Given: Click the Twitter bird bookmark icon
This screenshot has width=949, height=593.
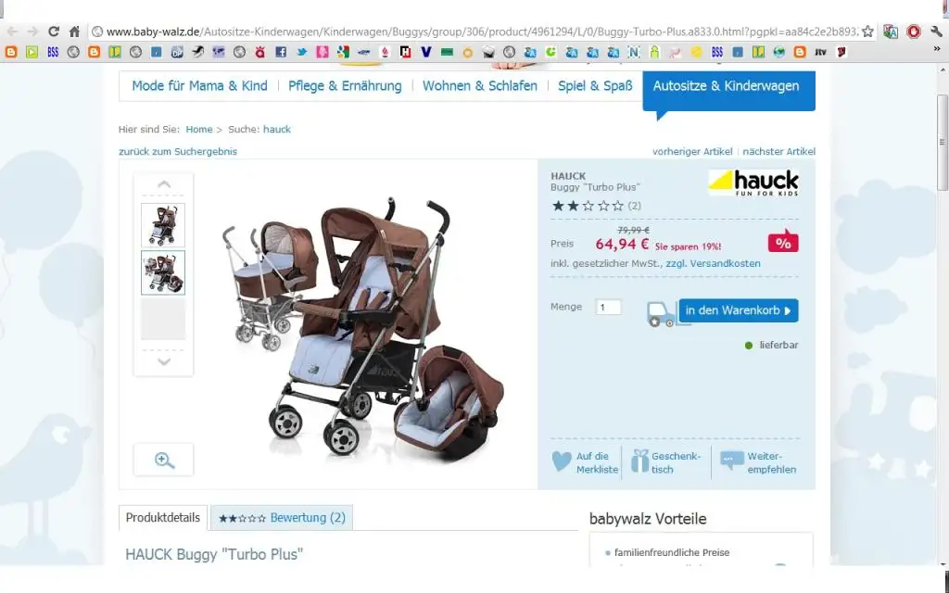Looking at the screenshot, I should [301, 52].
